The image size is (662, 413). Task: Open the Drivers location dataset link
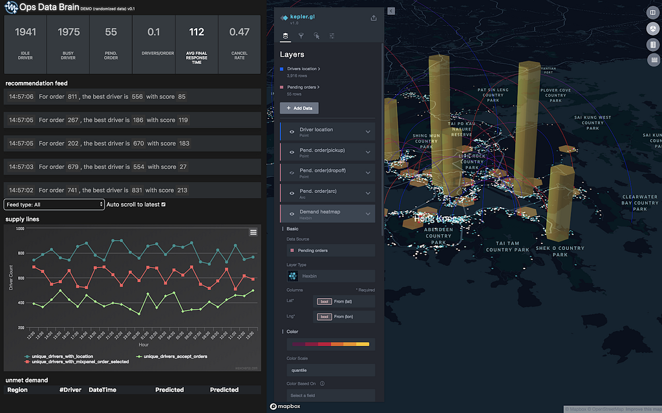[x=304, y=68]
